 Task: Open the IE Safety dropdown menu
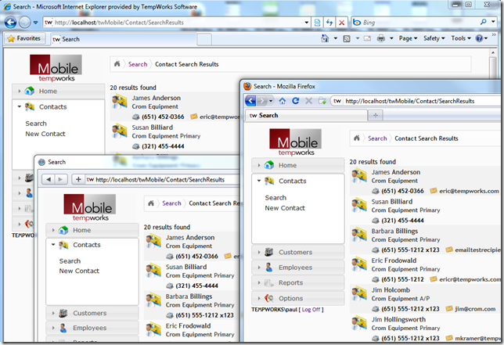433,38
